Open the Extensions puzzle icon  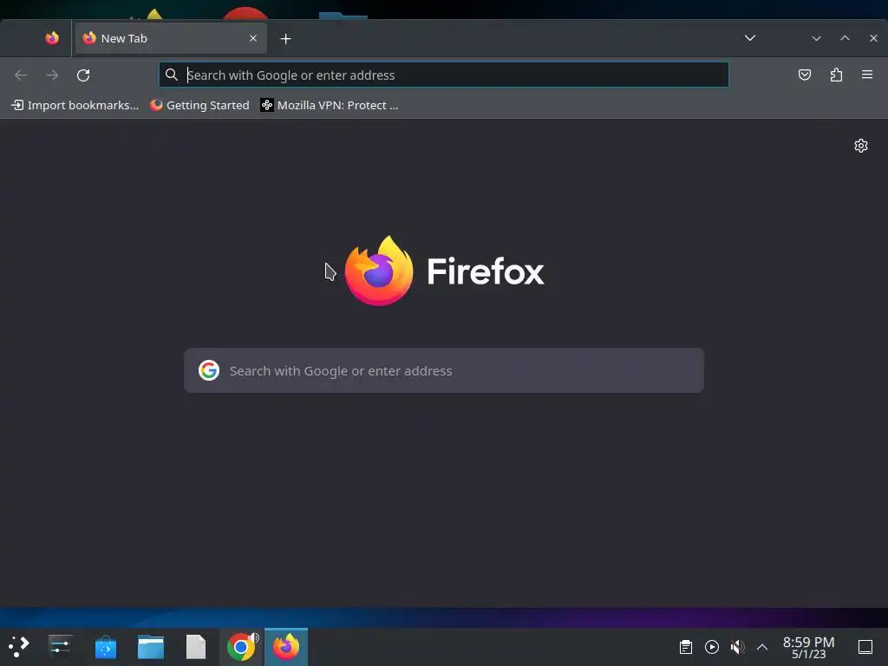pos(836,75)
